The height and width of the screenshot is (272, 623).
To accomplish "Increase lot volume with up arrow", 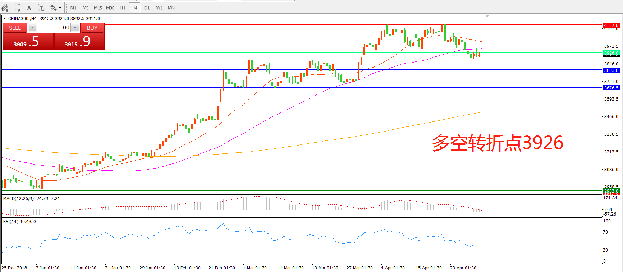I will point(75,28).
